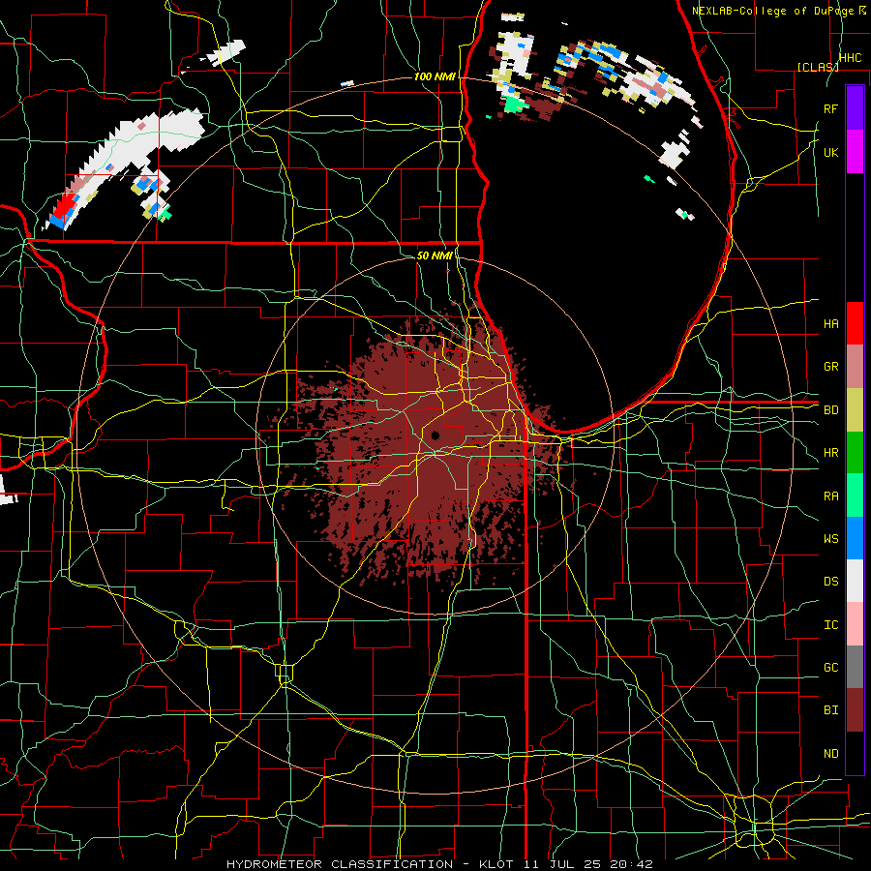Click the KLOT radar site black dot
The height and width of the screenshot is (871, 871).
[435, 435]
